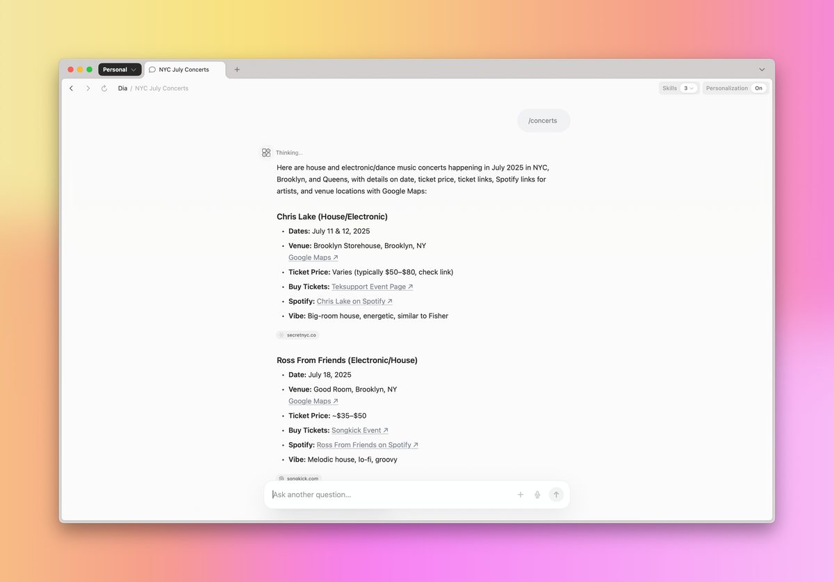
Task: Switch to the NYC July Concerts tab
Action: (183, 70)
